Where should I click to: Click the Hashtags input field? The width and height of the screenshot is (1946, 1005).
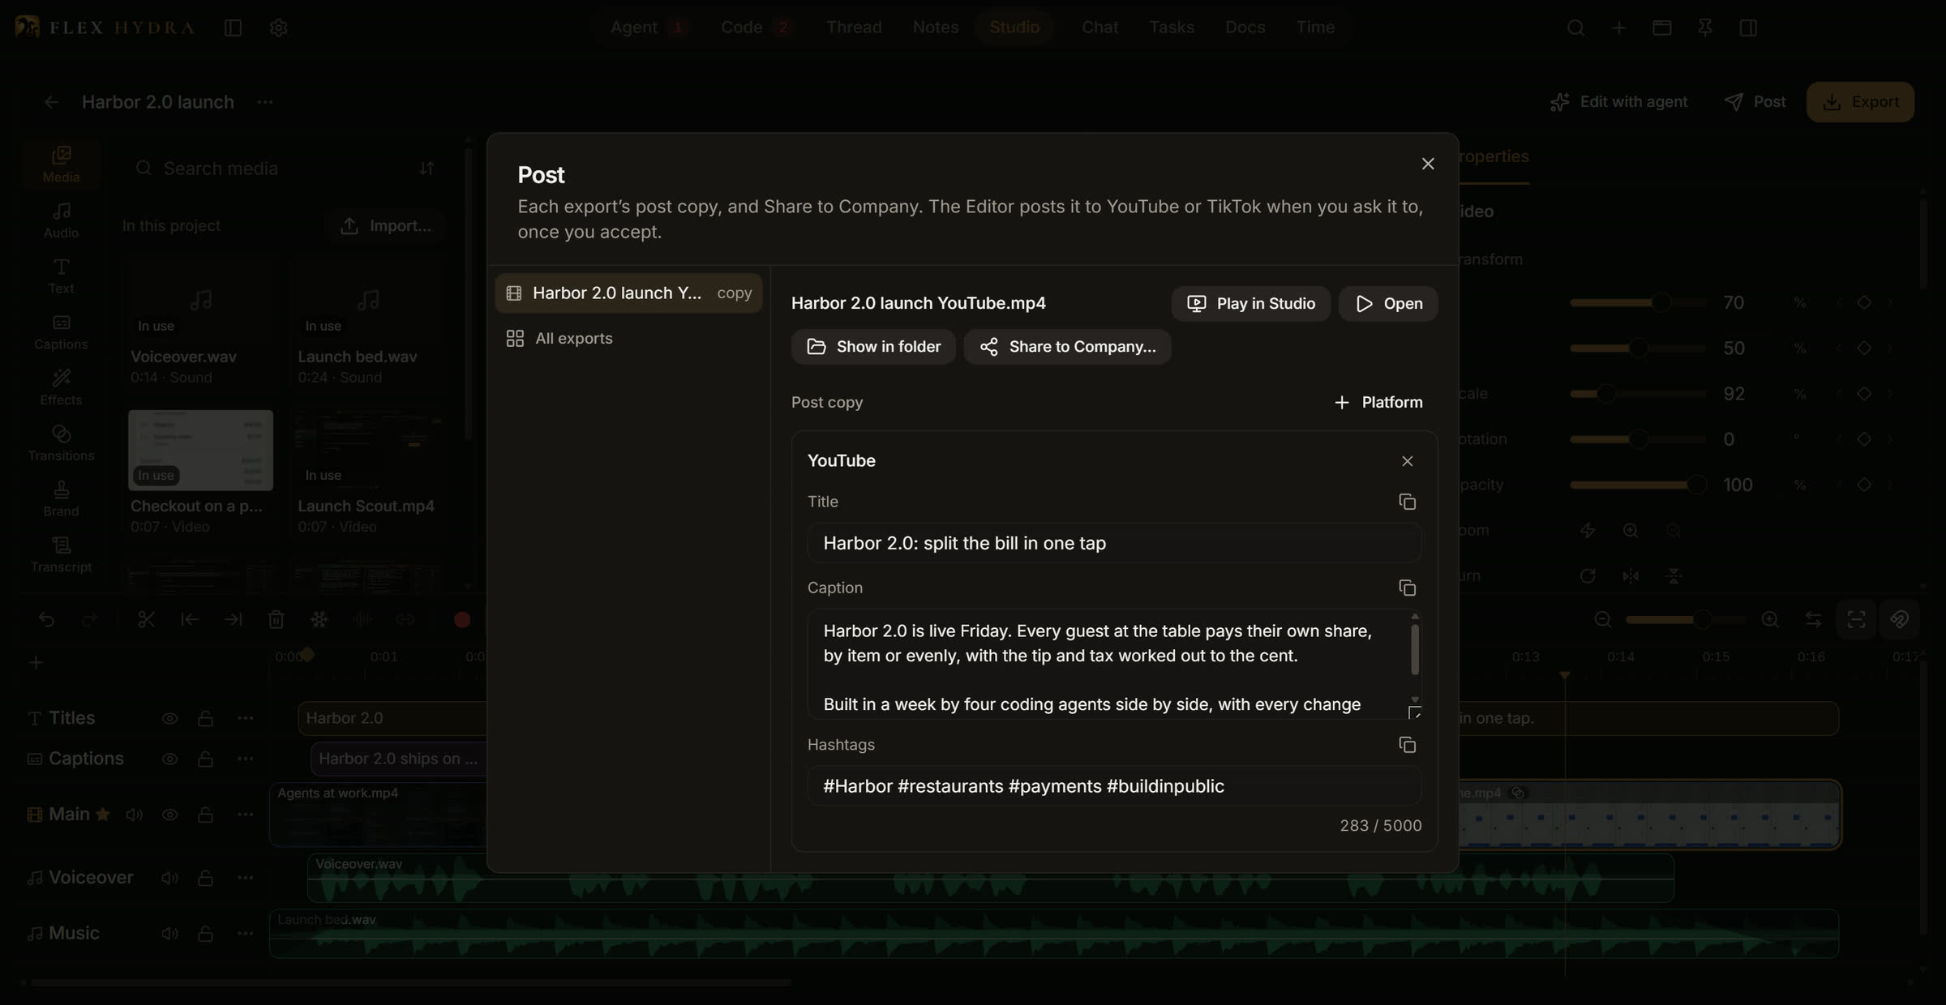click(1114, 785)
